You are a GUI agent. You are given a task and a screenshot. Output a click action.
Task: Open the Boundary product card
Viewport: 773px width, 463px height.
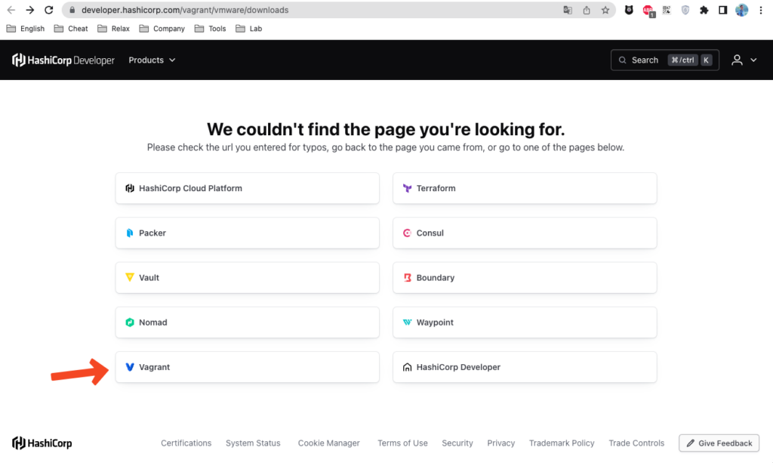point(525,278)
